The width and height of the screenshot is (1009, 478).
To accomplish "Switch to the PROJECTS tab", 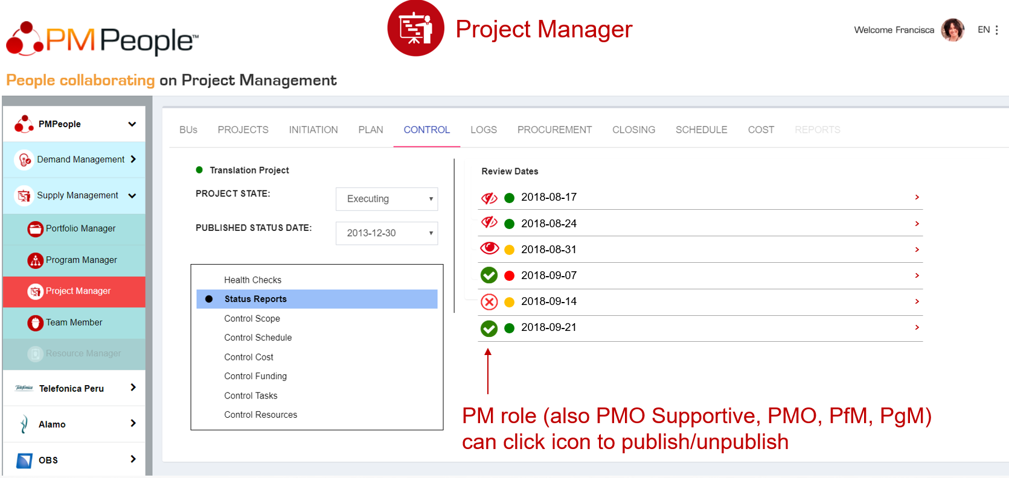I will (x=243, y=130).
